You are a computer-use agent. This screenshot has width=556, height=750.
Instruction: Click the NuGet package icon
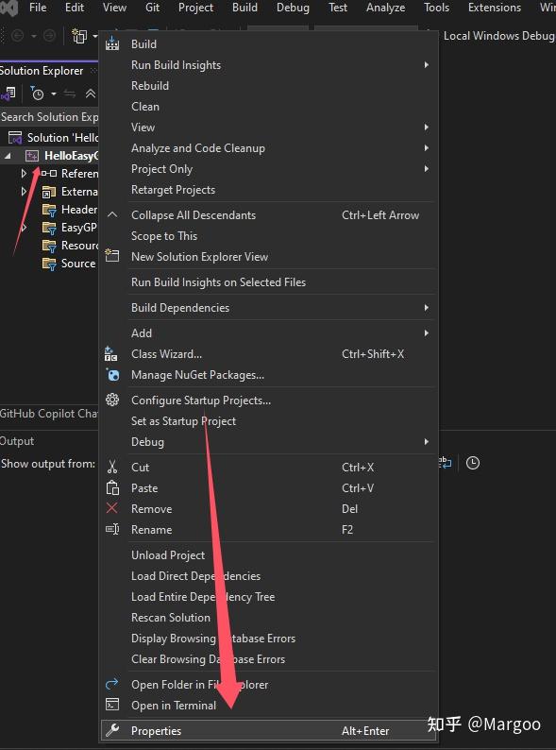[x=113, y=375]
